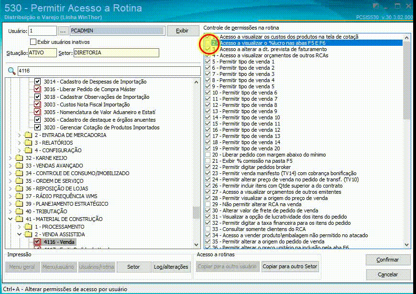
Task: Open the user lookup ellipsis button
Action: point(63,31)
